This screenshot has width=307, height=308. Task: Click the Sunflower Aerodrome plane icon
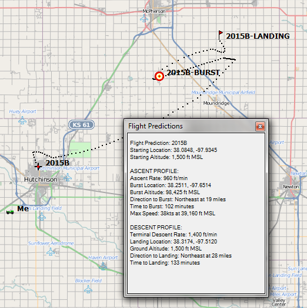click(51, 252)
